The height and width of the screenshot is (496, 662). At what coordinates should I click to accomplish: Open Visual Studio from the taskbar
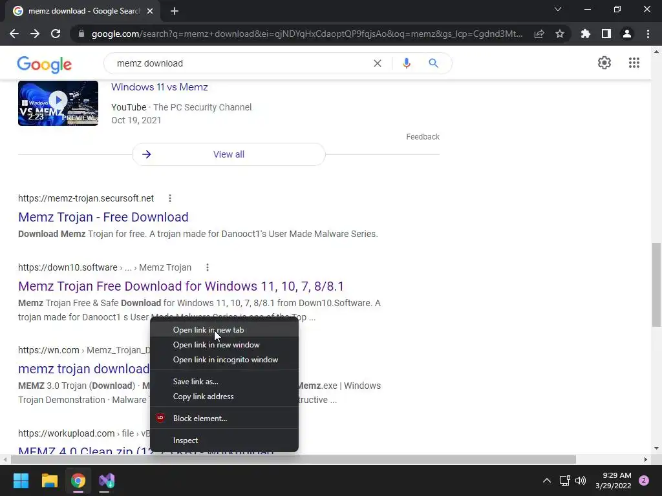pyautogui.click(x=107, y=480)
